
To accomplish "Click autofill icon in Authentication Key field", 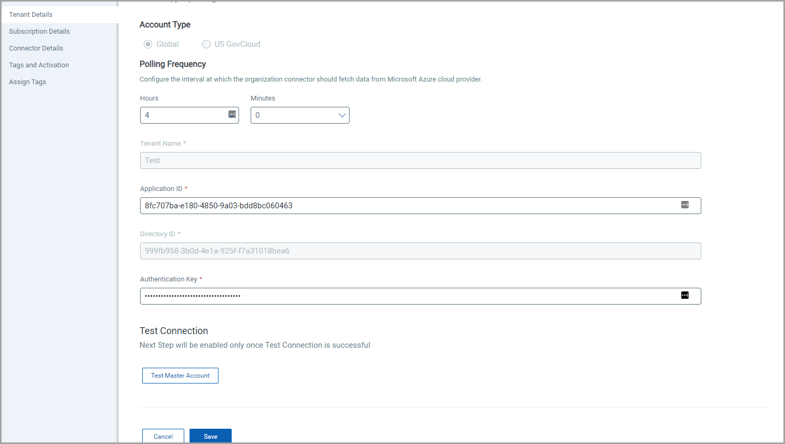I will coord(684,296).
